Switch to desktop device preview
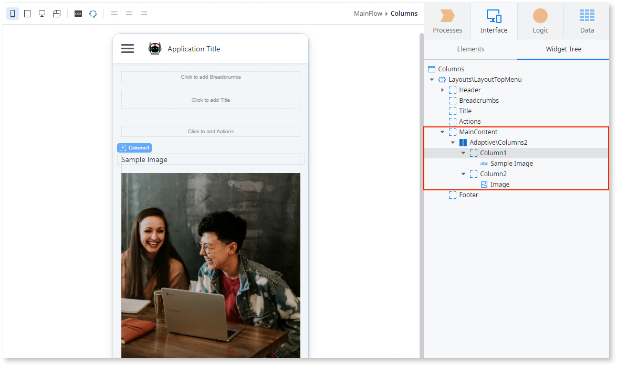 coord(42,14)
